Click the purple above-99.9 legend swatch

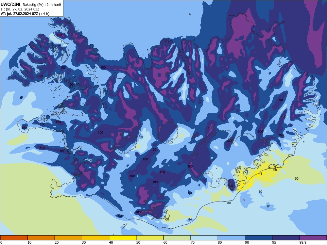pyautogui.click(x=313, y=238)
